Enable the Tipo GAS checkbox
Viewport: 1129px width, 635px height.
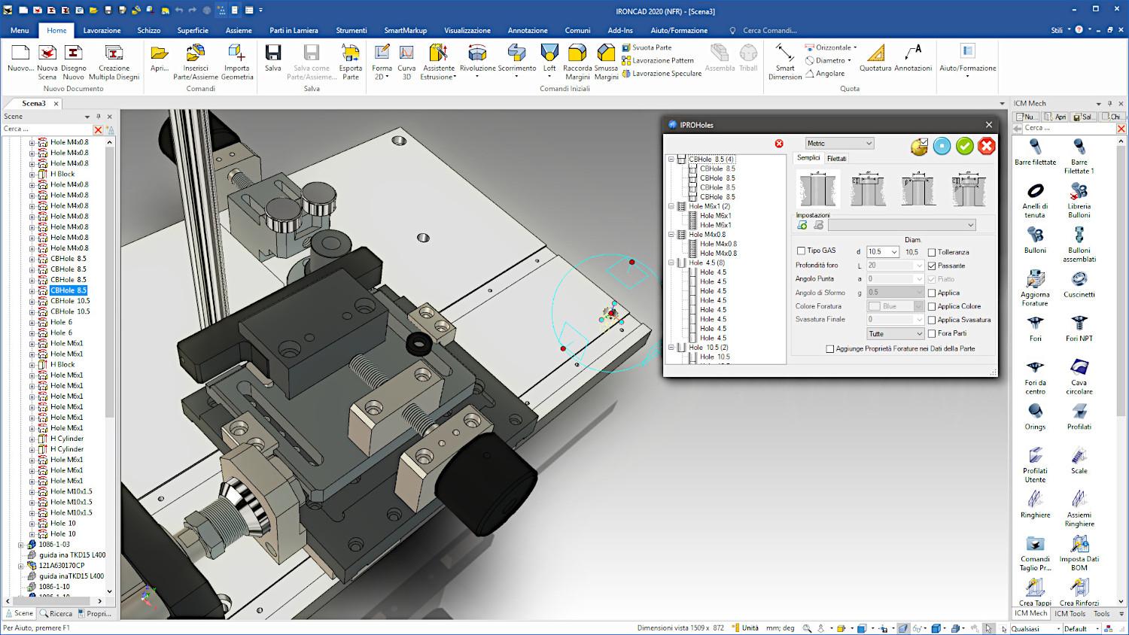point(802,251)
